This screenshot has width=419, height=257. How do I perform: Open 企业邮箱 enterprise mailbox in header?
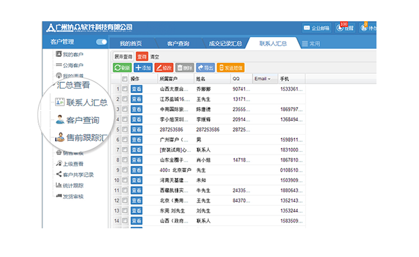[316, 28]
